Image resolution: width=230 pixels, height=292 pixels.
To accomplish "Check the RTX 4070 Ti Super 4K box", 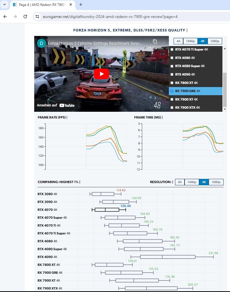I will (172, 49).
